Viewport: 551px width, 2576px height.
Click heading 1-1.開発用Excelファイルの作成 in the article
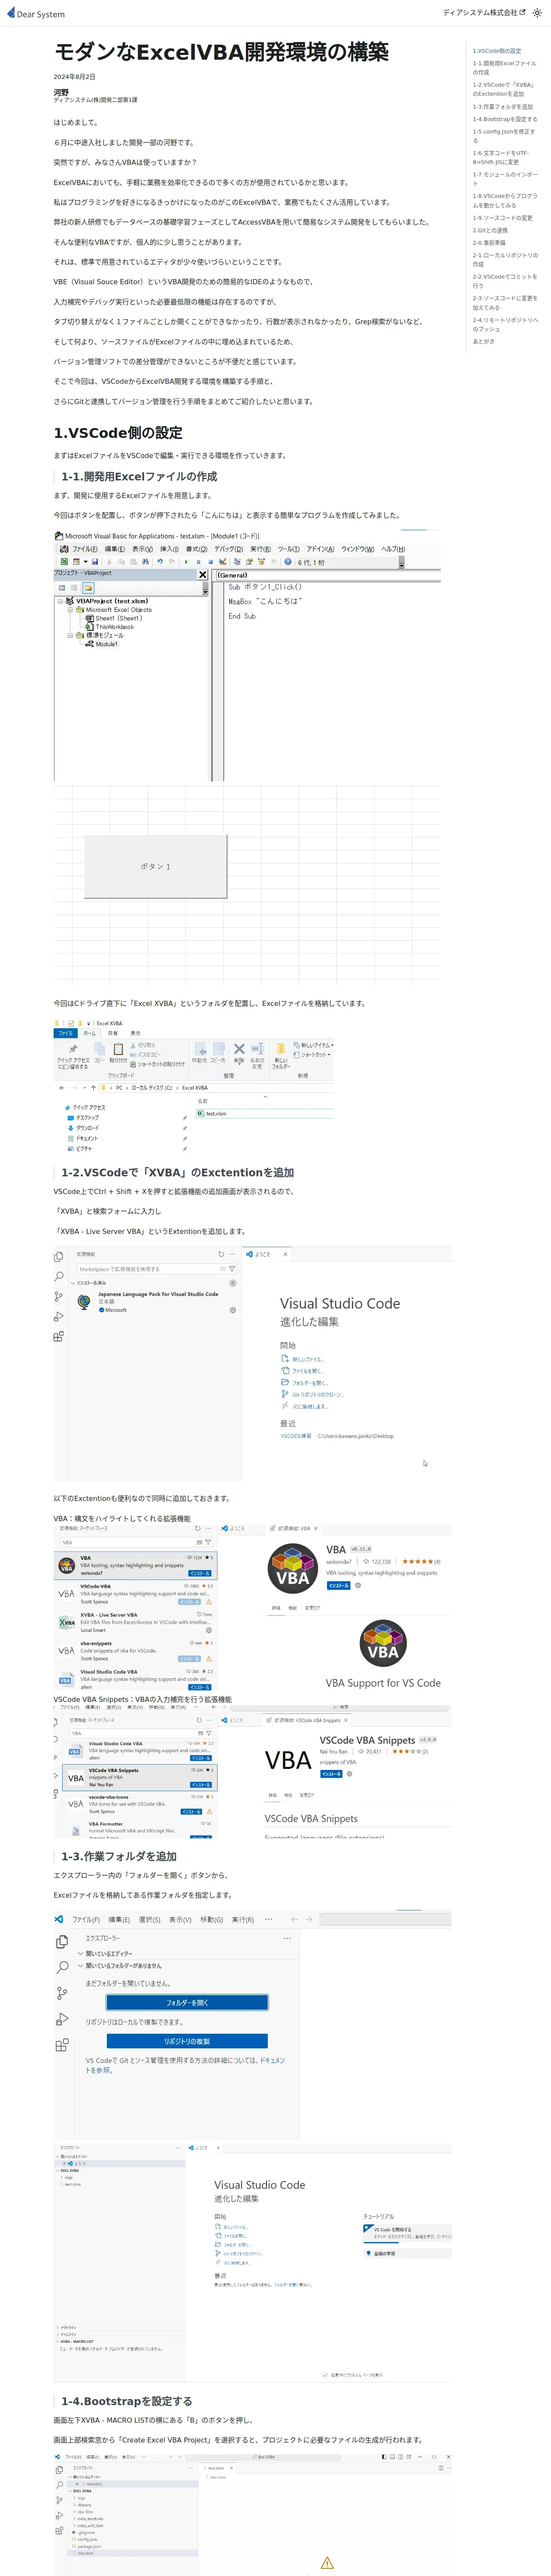(138, 476)
